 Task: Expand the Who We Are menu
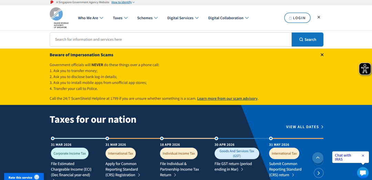click(90, 18)
